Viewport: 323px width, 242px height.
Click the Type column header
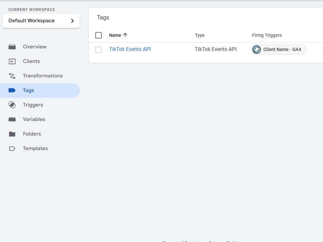click(200, 35)
